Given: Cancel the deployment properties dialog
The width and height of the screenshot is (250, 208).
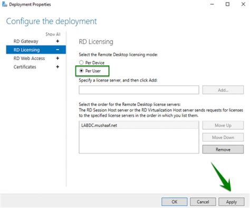Looking at the screenshot, I should (x=203, y=202).
